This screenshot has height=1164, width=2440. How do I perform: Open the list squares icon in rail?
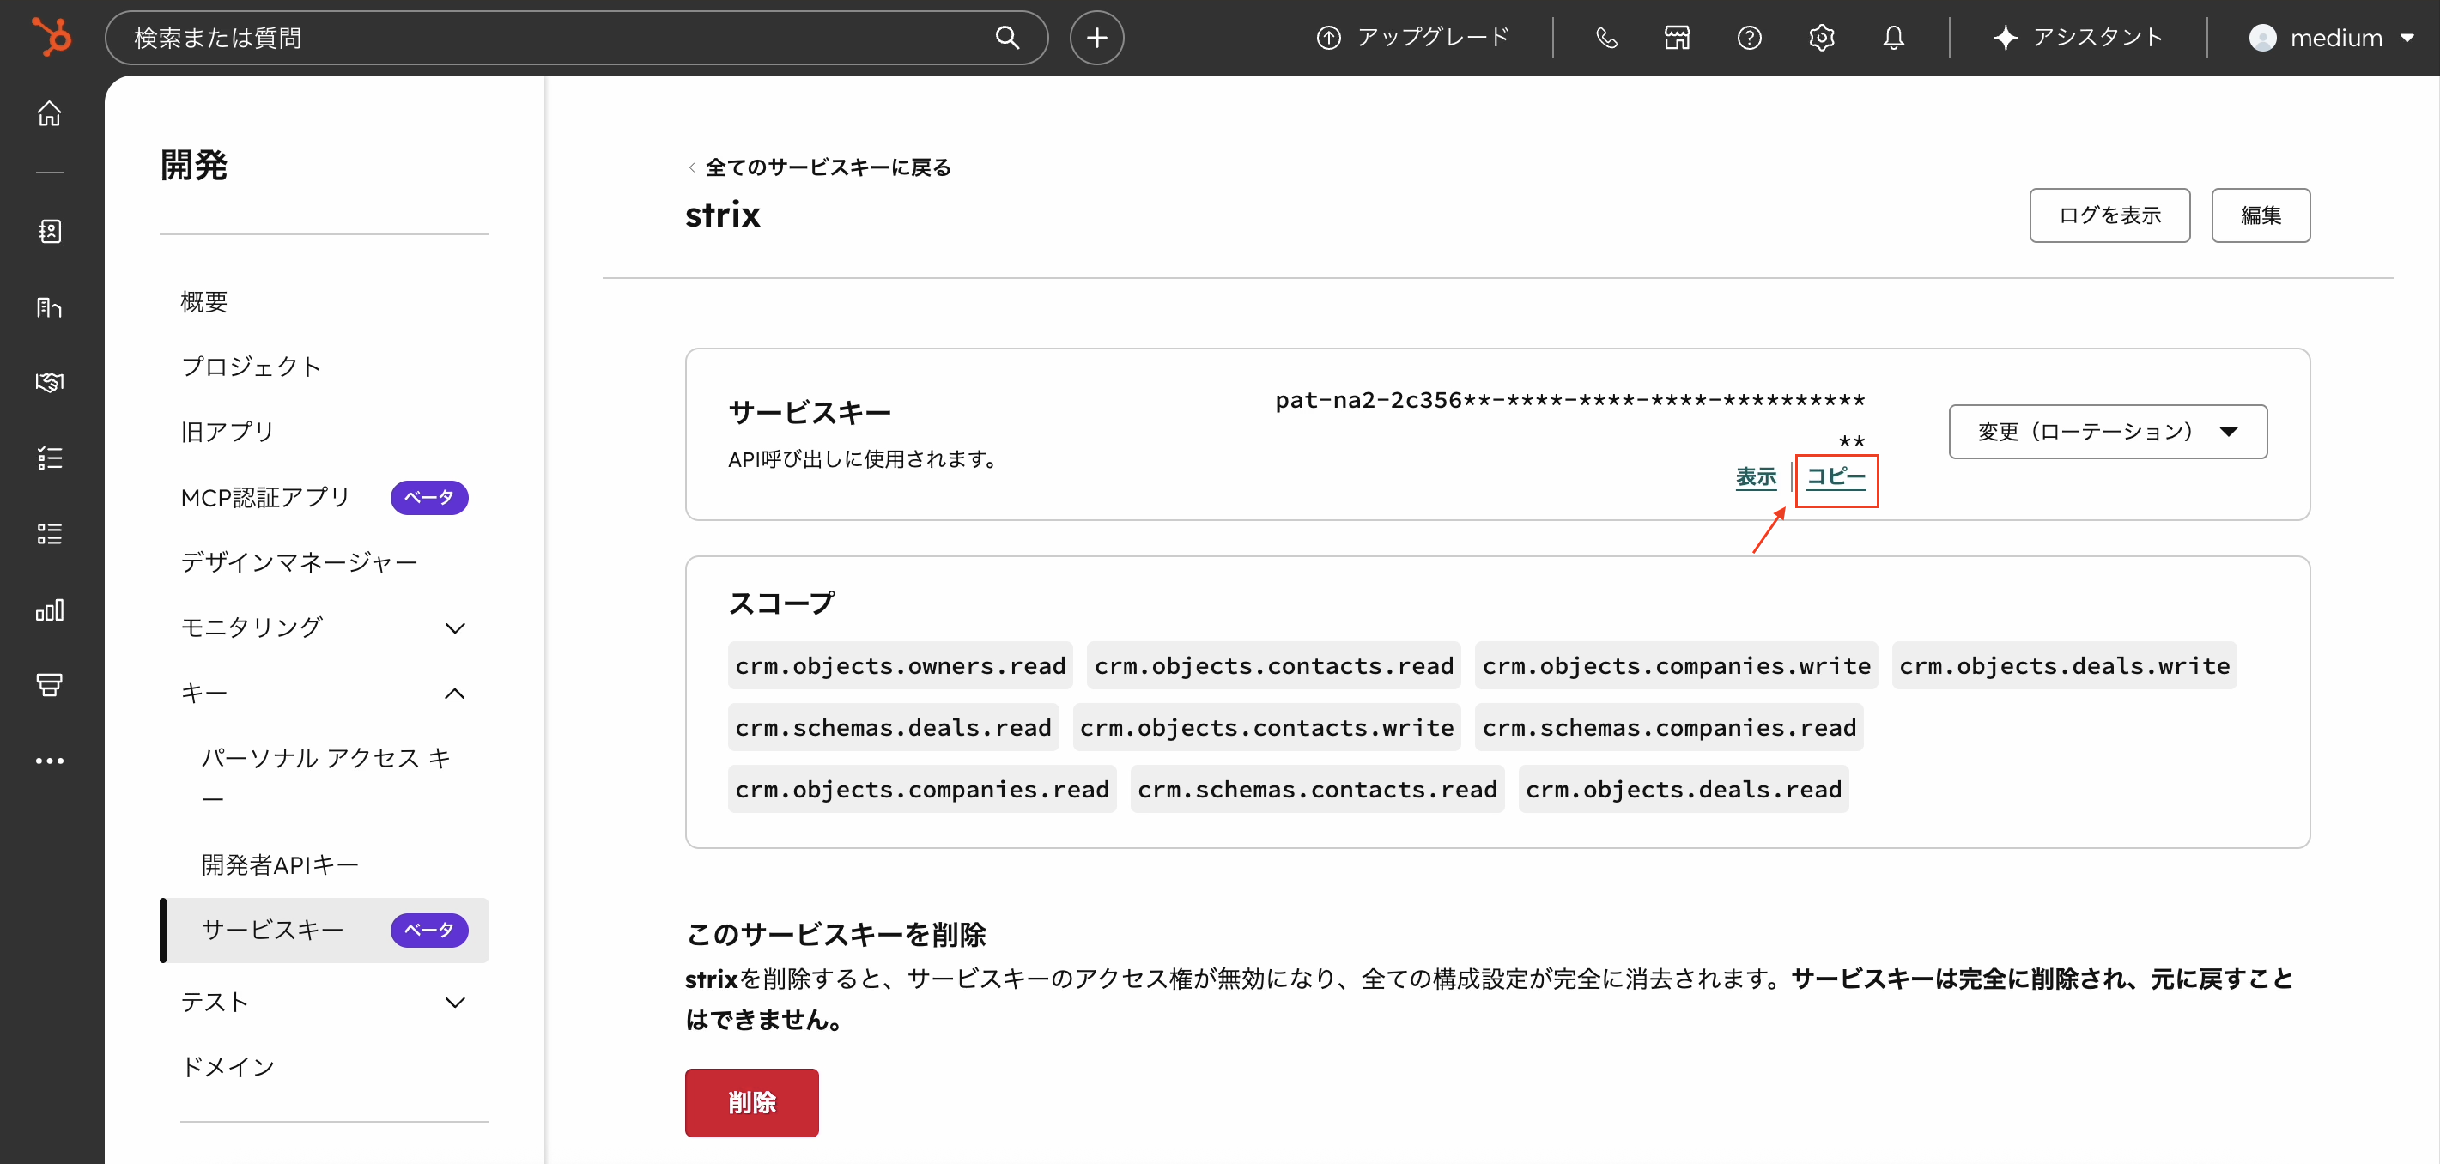click(x=49, y=533)
